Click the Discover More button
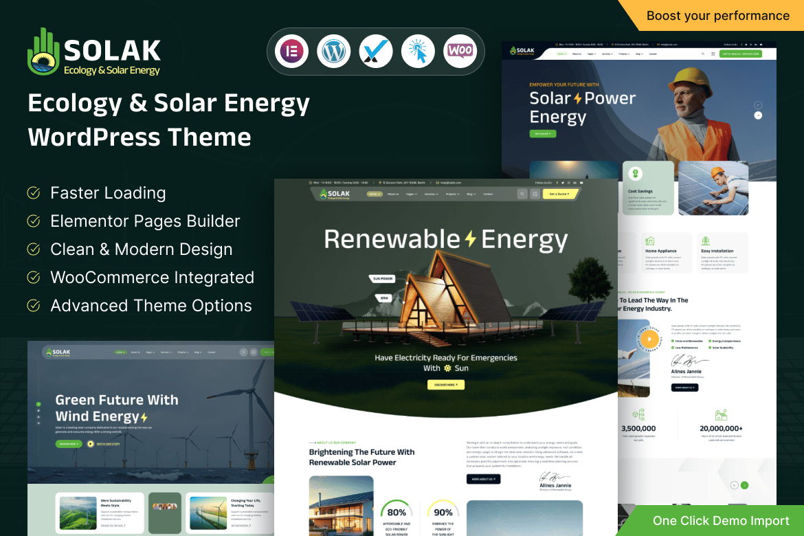Image resolution: width=804 pixels, height=536 pixels. 446,385
